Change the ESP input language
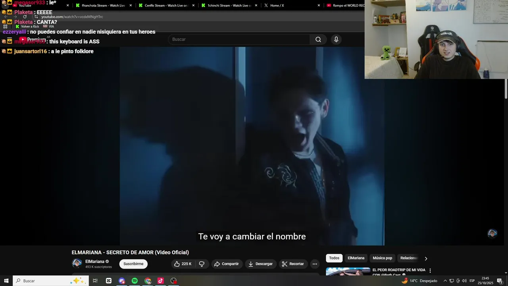 [x=472, y=281]
